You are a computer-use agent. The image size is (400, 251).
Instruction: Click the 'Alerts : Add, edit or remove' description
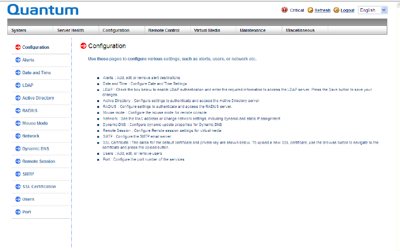[141, 78]
